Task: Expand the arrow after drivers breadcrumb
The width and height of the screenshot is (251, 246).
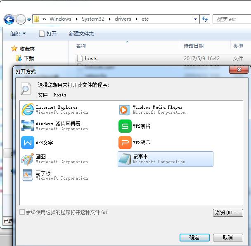Action: tap(136, 19)
